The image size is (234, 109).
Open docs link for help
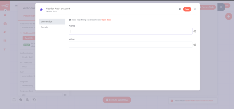point(106,20)
